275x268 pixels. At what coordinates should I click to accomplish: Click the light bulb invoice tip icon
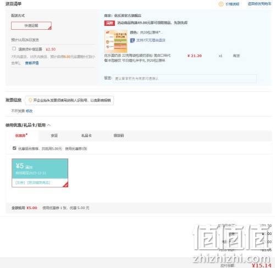[30, 100]
